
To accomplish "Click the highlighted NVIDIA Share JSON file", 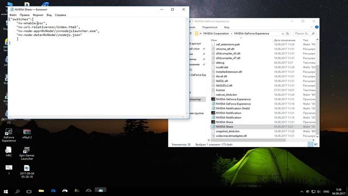I will point(263,127).
